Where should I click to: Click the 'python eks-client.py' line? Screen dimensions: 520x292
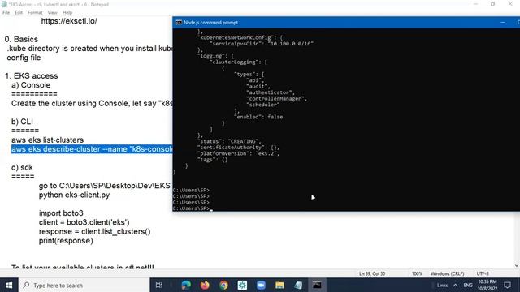click(x=74, y=195)
